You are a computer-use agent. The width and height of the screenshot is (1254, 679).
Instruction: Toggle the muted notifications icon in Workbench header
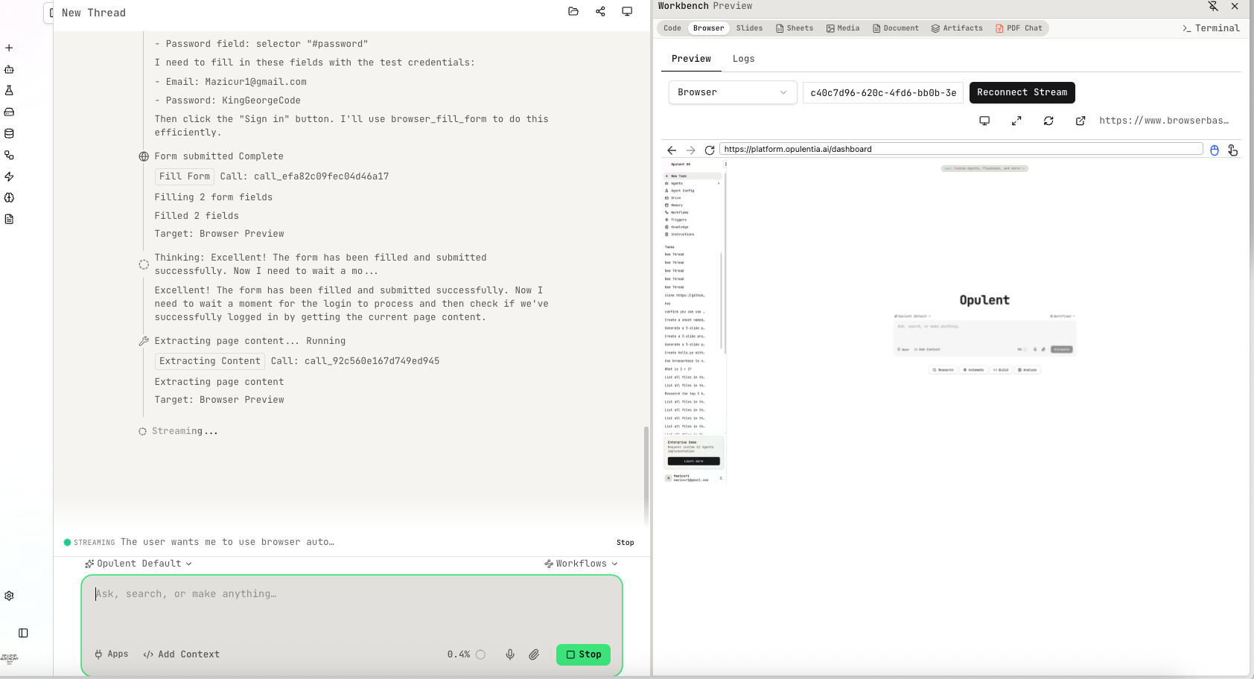[1213, 6]
